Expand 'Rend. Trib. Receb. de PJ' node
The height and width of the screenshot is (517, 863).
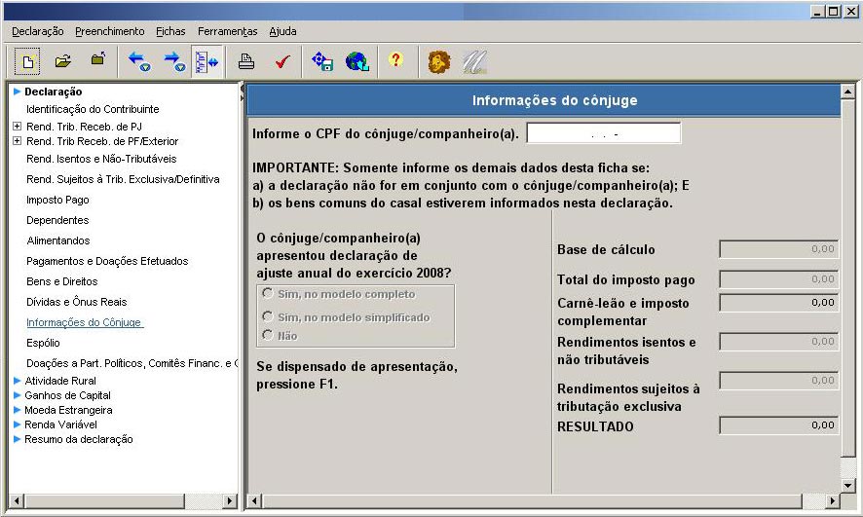pyautogui.click(x=17, y=127)
